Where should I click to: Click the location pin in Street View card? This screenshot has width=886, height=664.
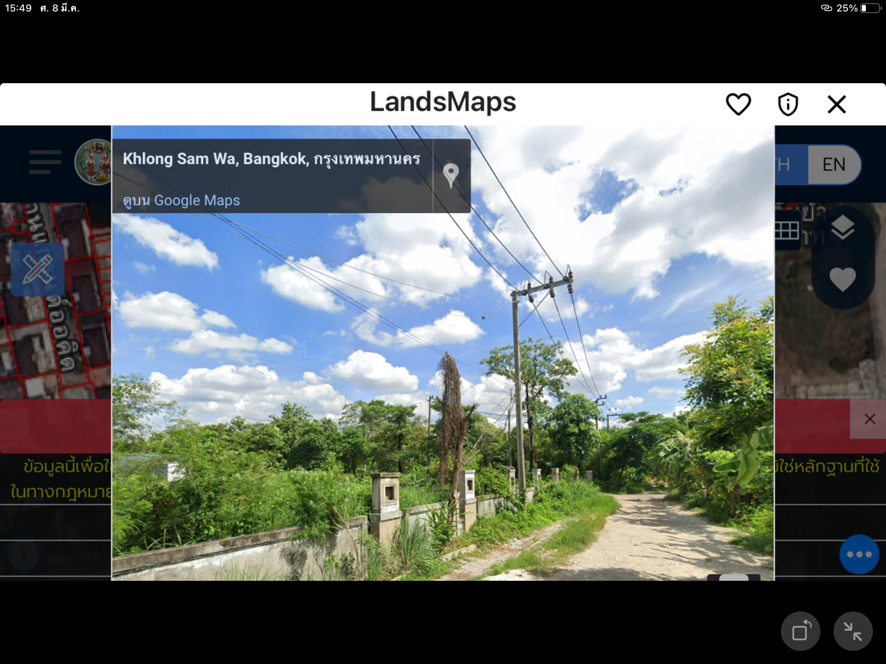pos(451,175)
